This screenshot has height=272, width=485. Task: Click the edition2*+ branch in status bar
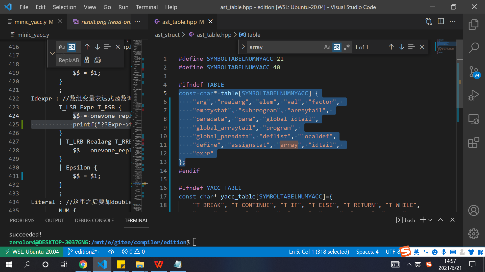point(84,252)
